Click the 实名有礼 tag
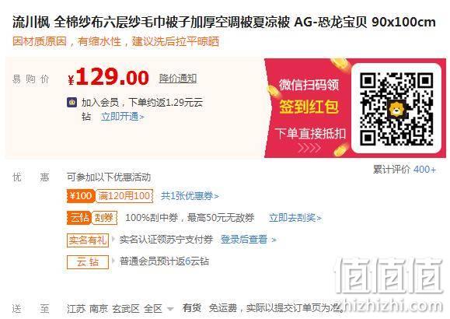 coord(88,240)
